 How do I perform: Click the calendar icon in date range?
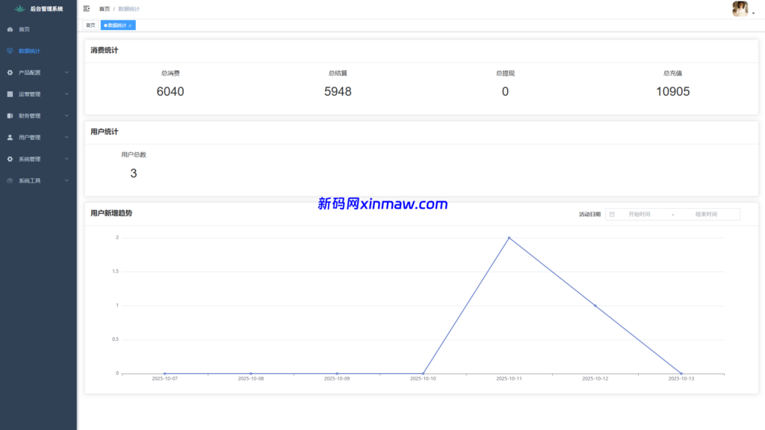[x=612, y=214]
